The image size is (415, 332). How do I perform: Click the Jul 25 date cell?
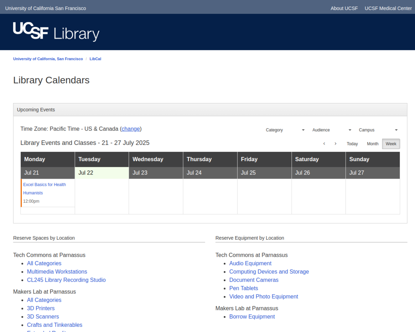coord(264,173)
